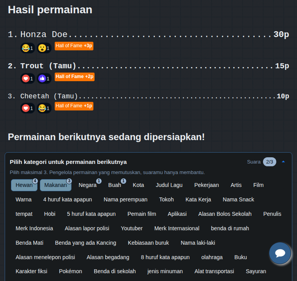Select the Tokoh category

coord(166,199)
